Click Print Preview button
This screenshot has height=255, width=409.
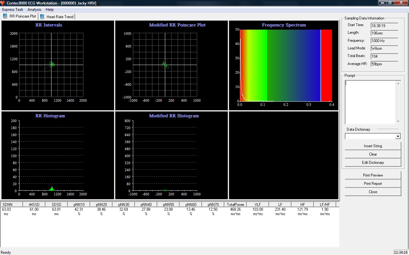373,175
